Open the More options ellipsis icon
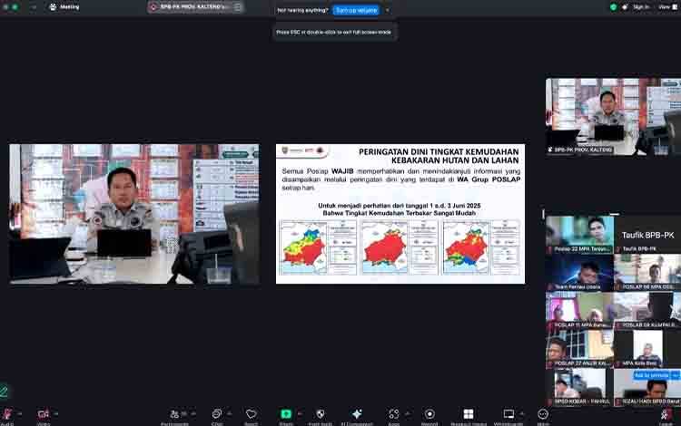 coord(543,415)
